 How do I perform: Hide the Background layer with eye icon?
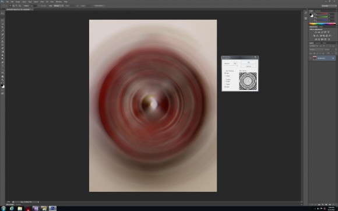pyautogui.click(x=311, y=58)
